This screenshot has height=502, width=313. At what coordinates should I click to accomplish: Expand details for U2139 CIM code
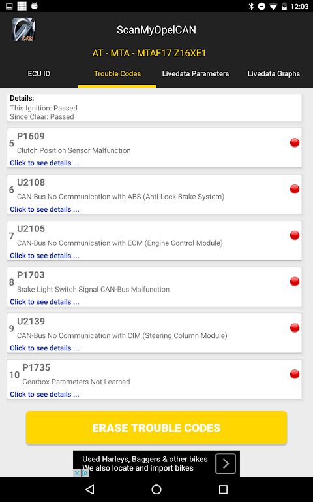coord(44,348)
